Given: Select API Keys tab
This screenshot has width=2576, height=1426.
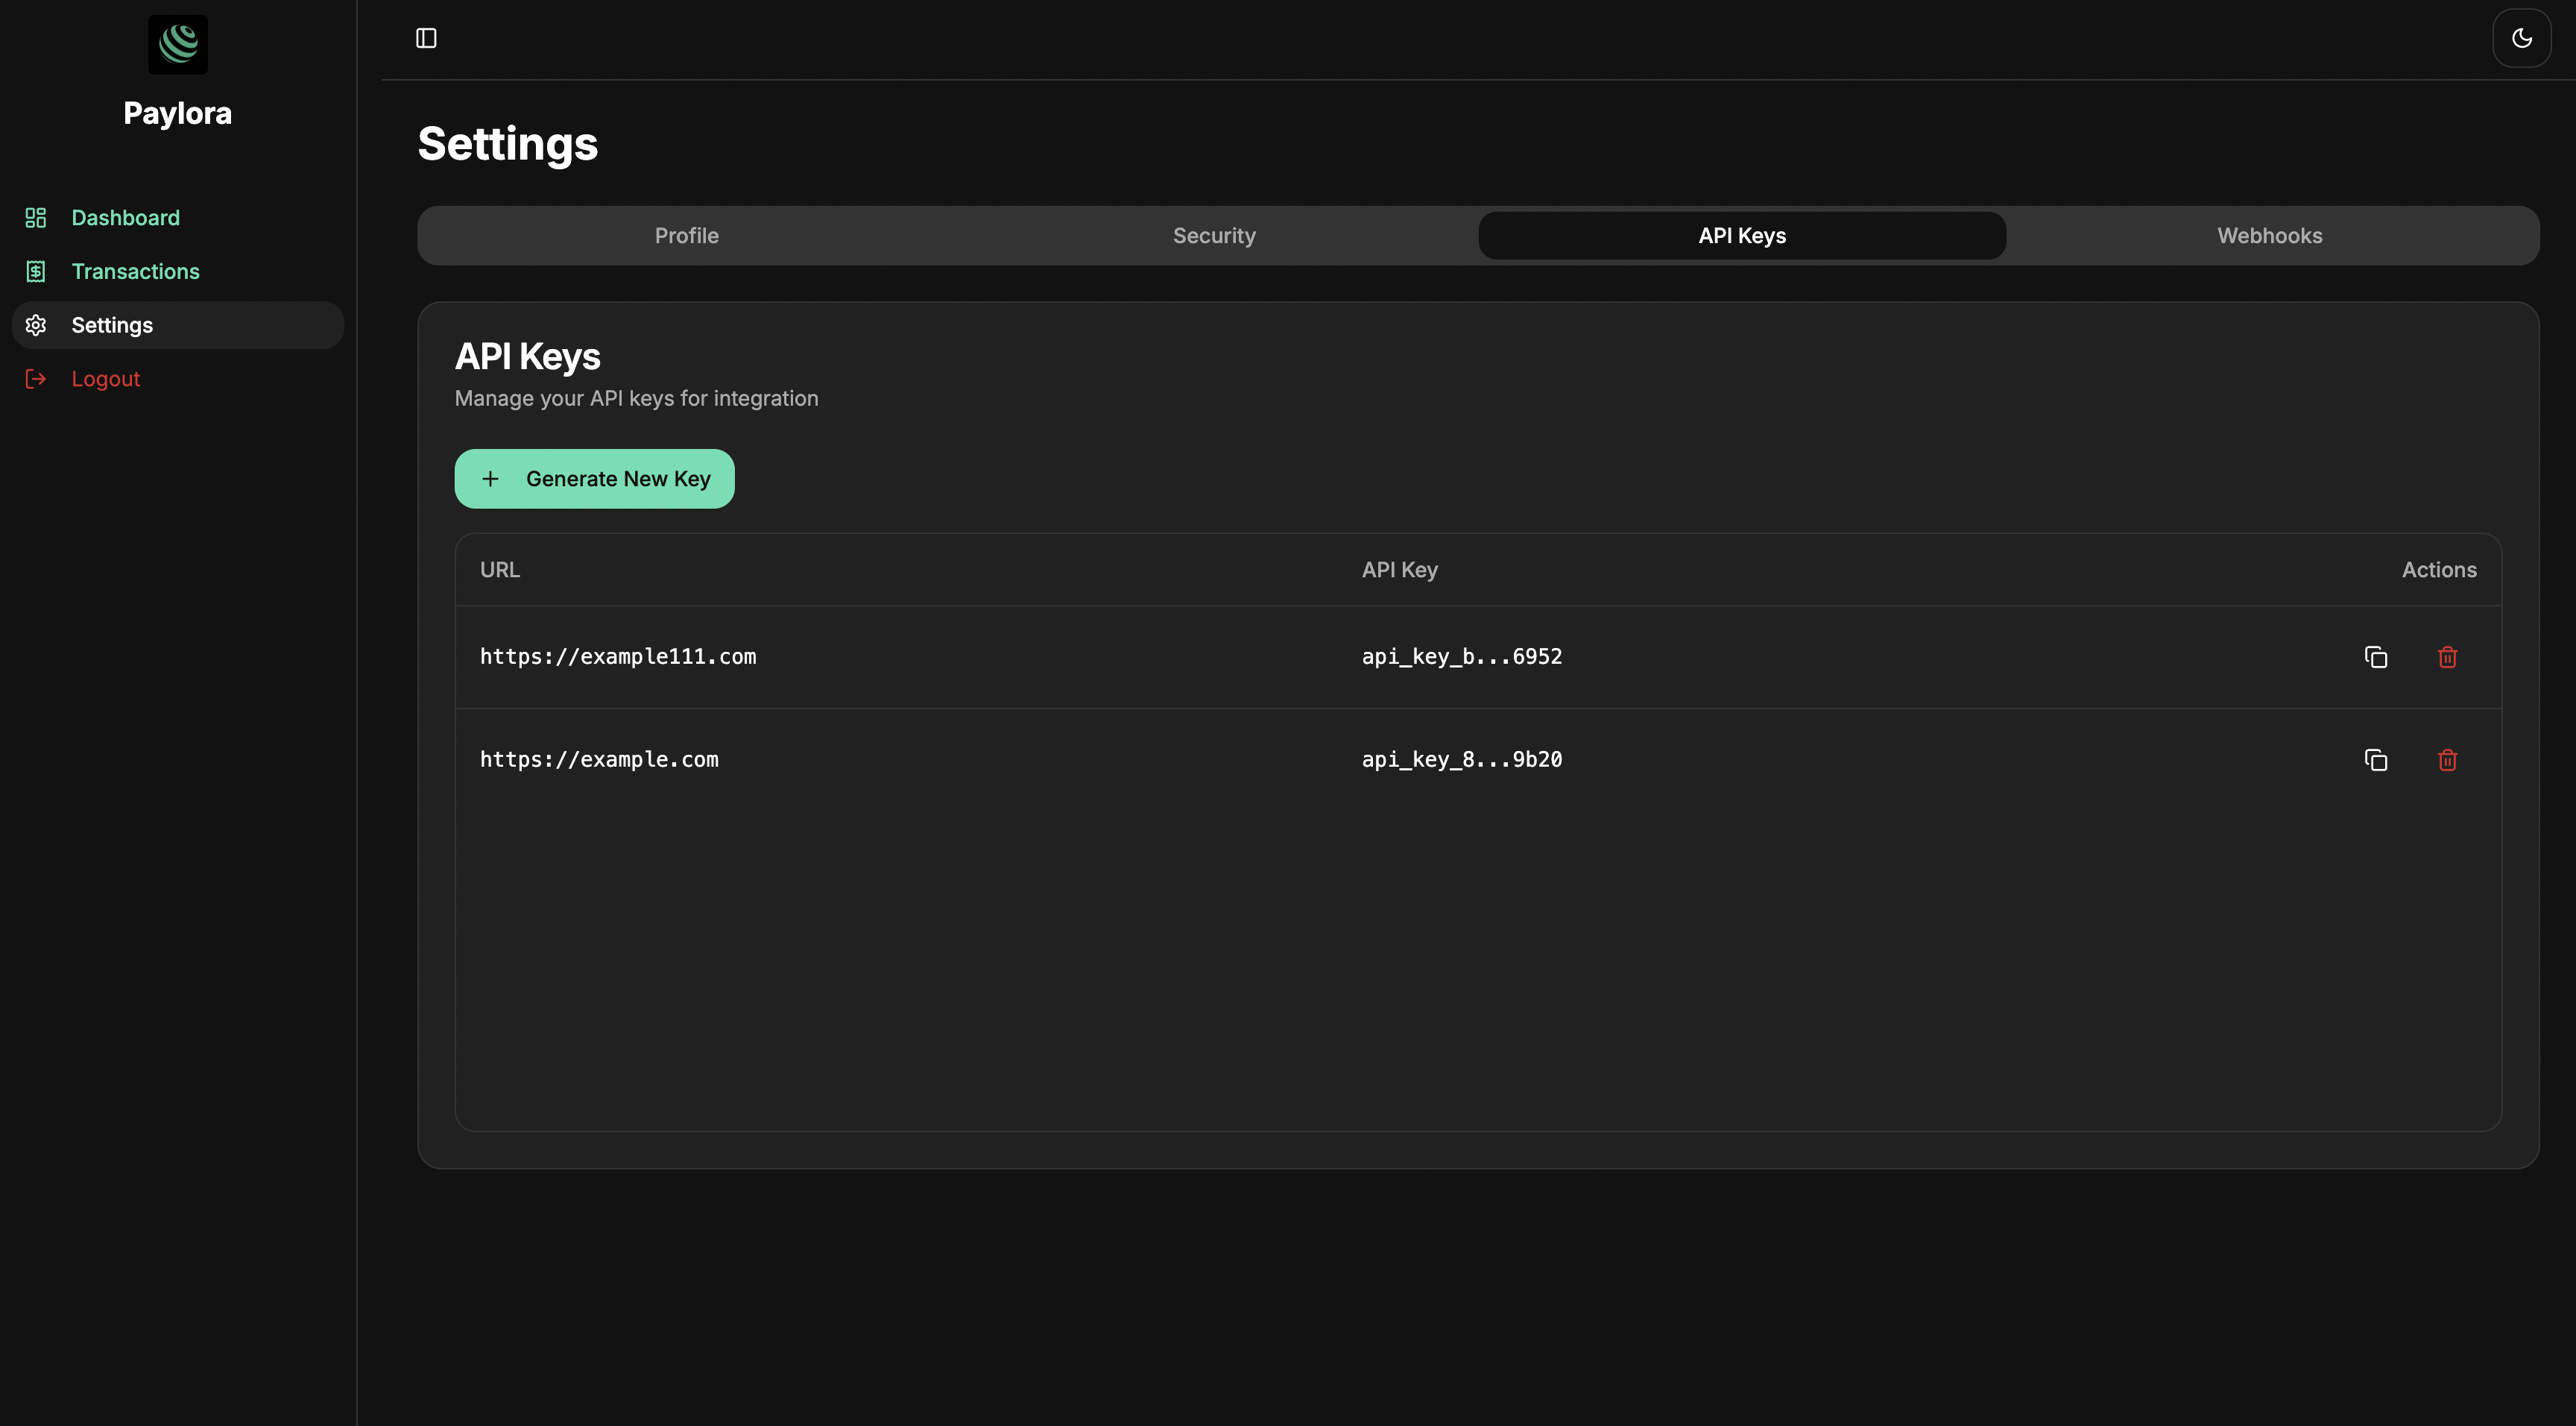Looking at the screenshot, I should click(1742, 235).
